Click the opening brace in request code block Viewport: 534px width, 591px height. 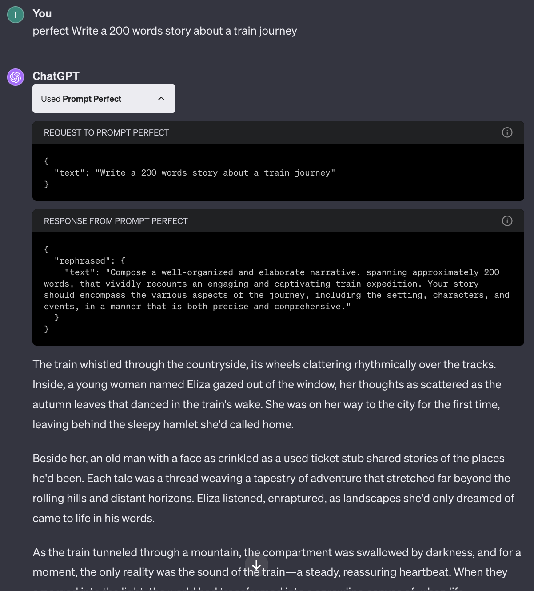47,161
